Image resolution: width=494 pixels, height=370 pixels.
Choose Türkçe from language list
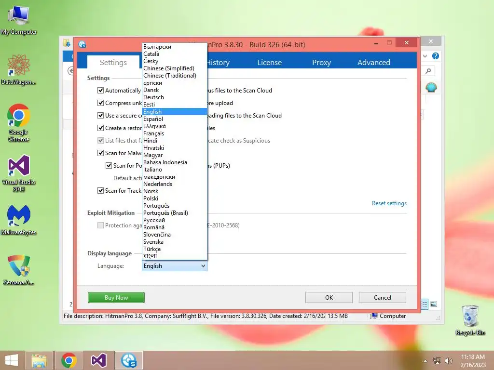click(175, 249)
